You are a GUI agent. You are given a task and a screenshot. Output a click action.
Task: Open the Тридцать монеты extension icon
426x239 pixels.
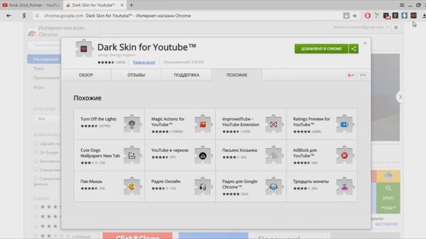coord(345,186)
